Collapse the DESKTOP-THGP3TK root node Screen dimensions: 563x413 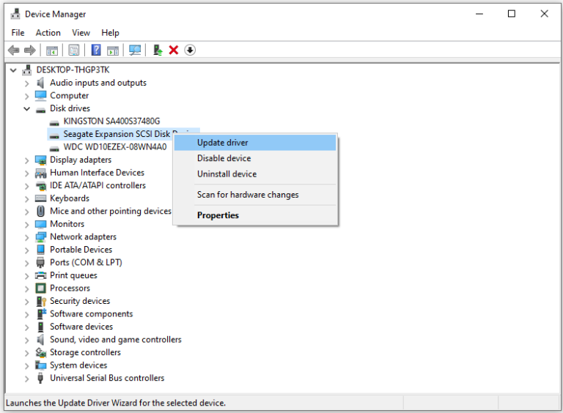(x=13, y=70)
